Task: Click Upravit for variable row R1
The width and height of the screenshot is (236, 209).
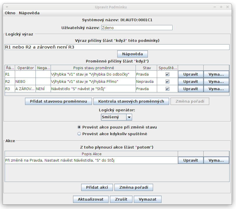Action: (x=191, y=74)
